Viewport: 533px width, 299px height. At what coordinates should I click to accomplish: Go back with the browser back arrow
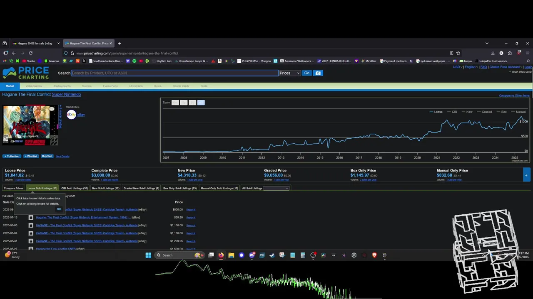(x=14, y=53)
